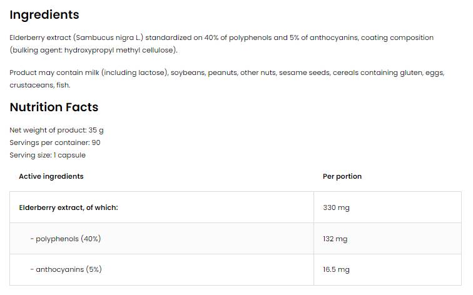The image size is (473, 295).
Task: Click the Nutrition Facts heading
Action: tap(54, 107)
